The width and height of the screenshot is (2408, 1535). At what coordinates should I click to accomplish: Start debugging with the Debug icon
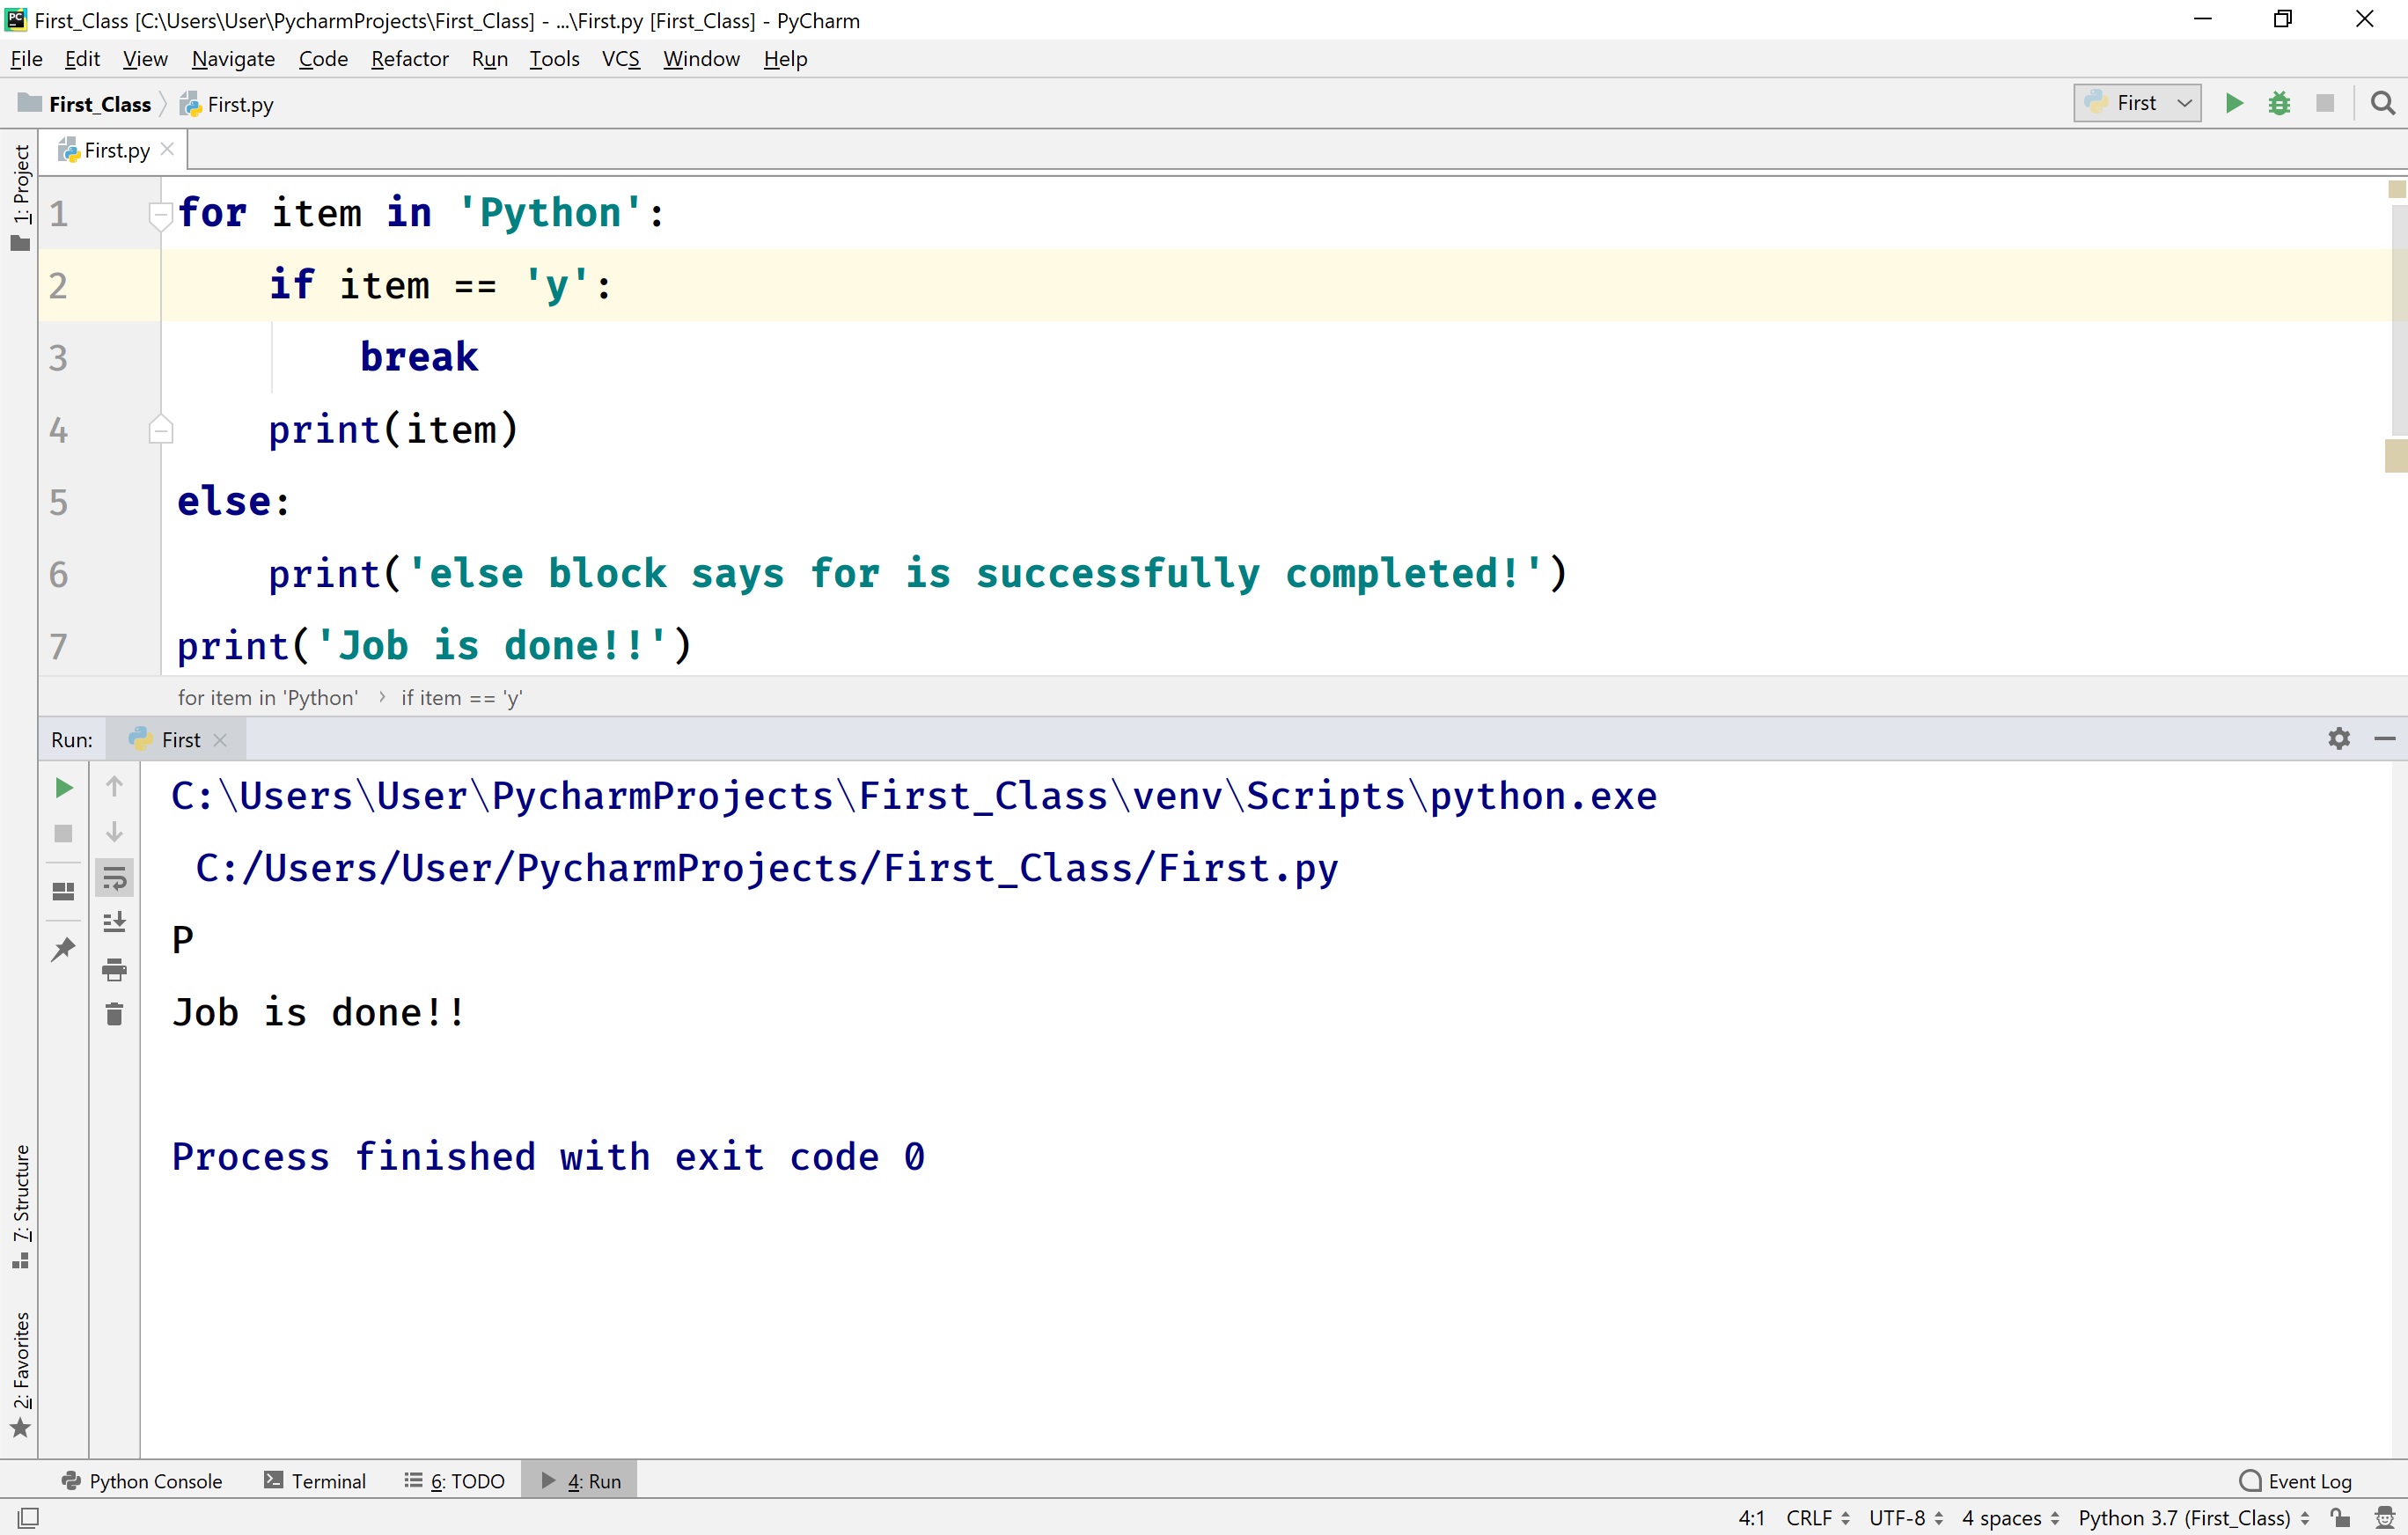[x=2279, y=103]
